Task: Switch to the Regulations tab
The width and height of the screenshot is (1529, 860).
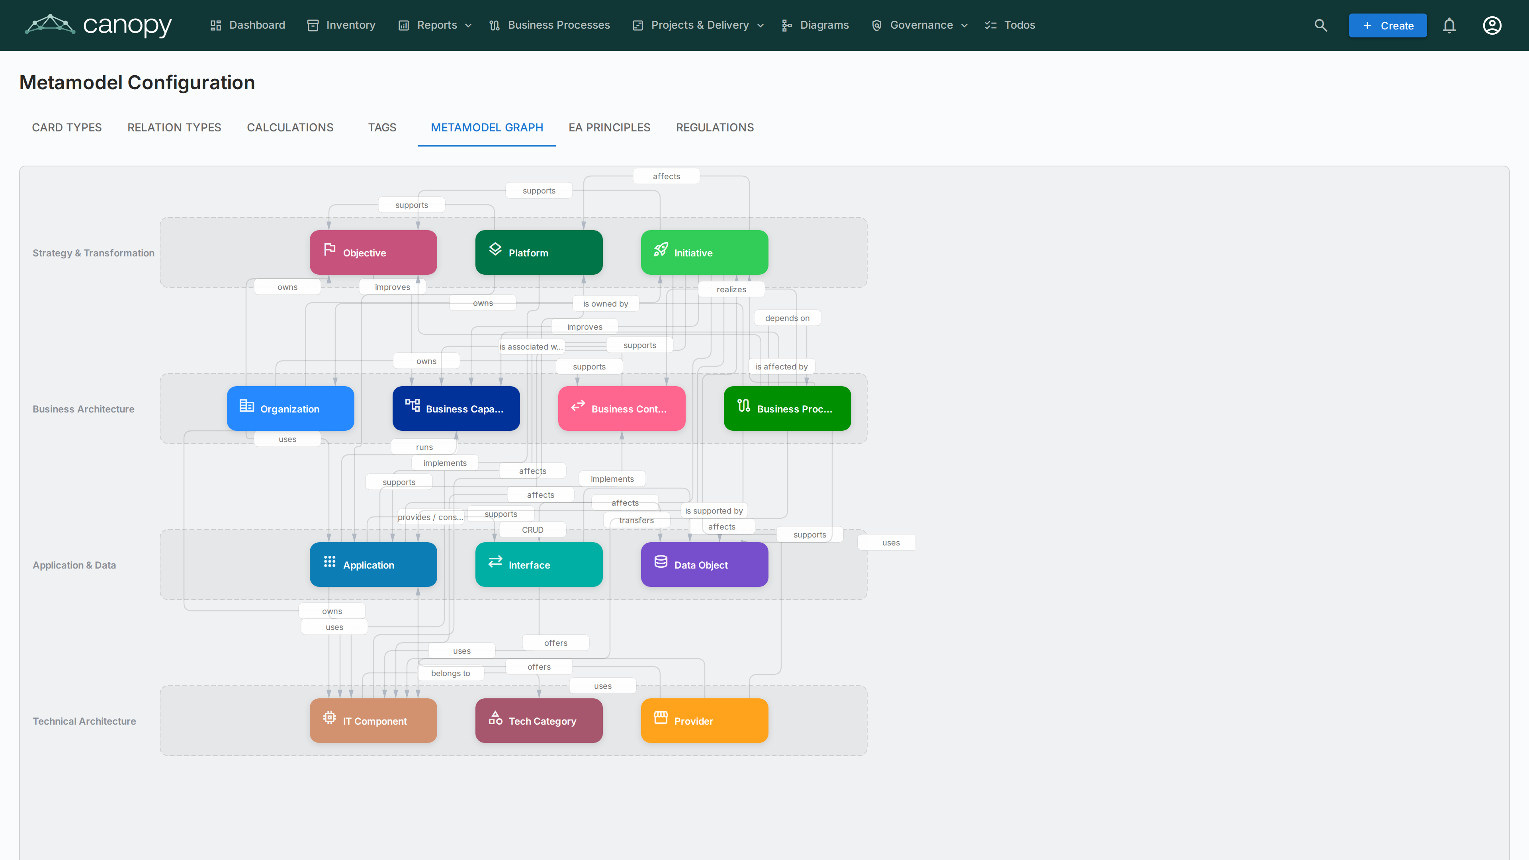Action: pos(715,127)
